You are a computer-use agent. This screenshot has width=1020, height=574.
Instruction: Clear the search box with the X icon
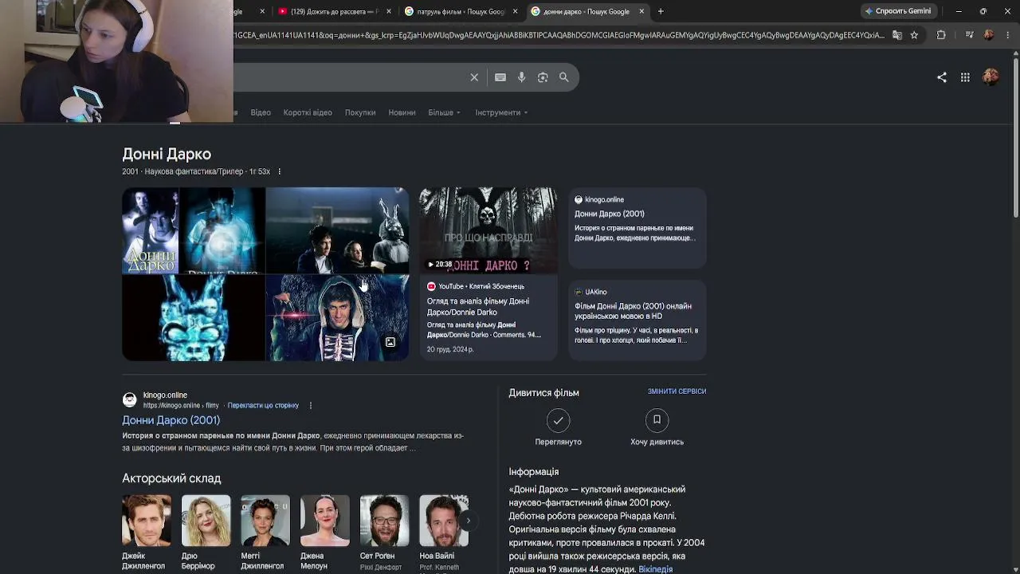[474, 77]
